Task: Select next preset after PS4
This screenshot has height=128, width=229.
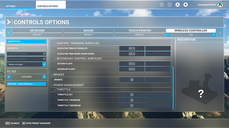Action: coord(214,35)
